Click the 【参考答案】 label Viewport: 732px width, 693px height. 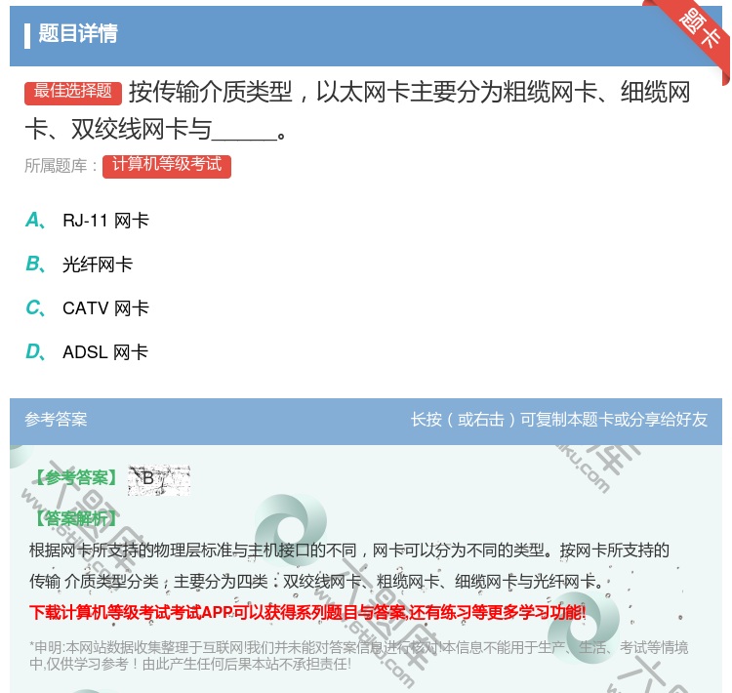[x=76, y=478]
